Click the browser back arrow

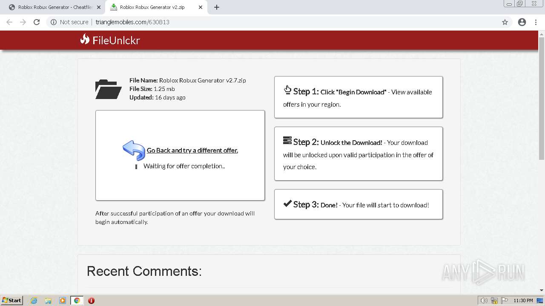[9, 22]
